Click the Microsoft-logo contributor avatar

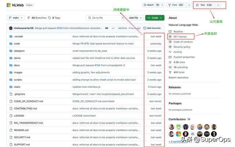(x=178, y=134)
